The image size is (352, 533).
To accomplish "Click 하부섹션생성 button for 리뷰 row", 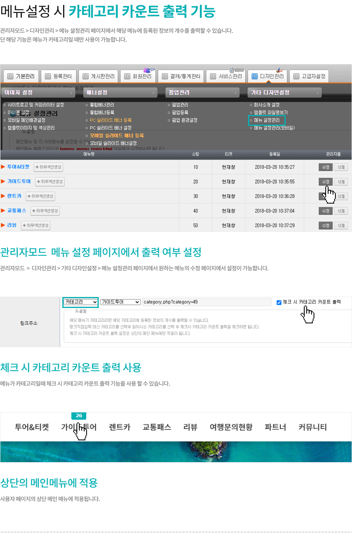I will click(36, 225).
